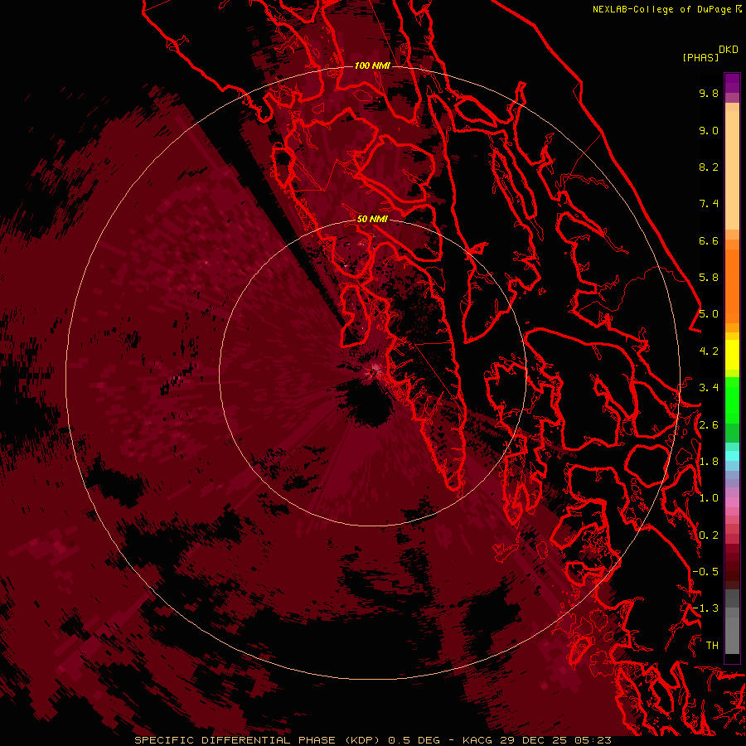Click the peach segment of the color bar

pos(732,169)
